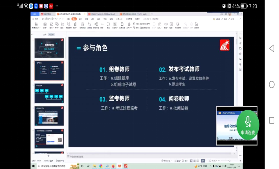Tap the green 申请连麦 microphone button

pyautogui.click(x=248, y=124)
